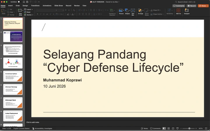This screenshot has width=210, height=131.
Task: Select the Informasi Teknologi slide thumbnail
Action: click(13, 89)
